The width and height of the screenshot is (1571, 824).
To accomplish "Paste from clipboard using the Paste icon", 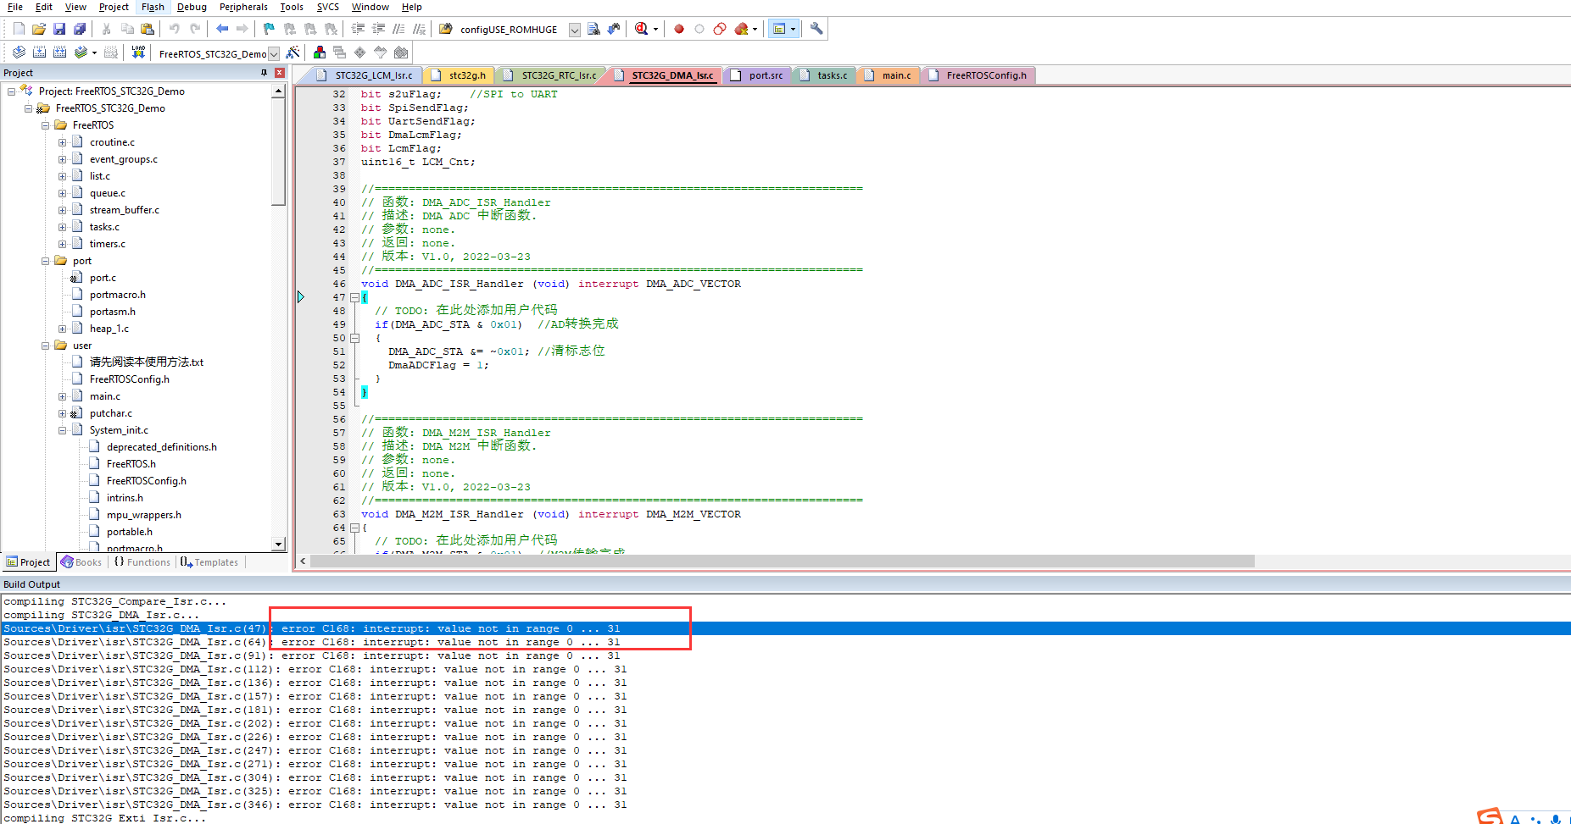I will (x=148, y=29).
